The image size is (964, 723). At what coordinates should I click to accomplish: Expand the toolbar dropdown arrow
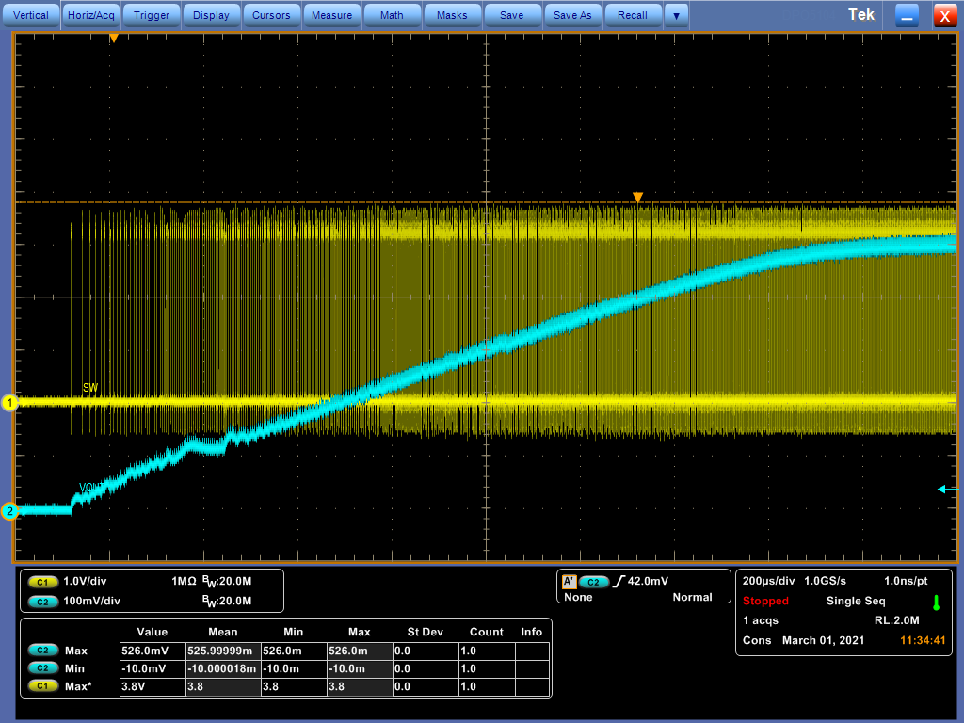click(676, 15)
